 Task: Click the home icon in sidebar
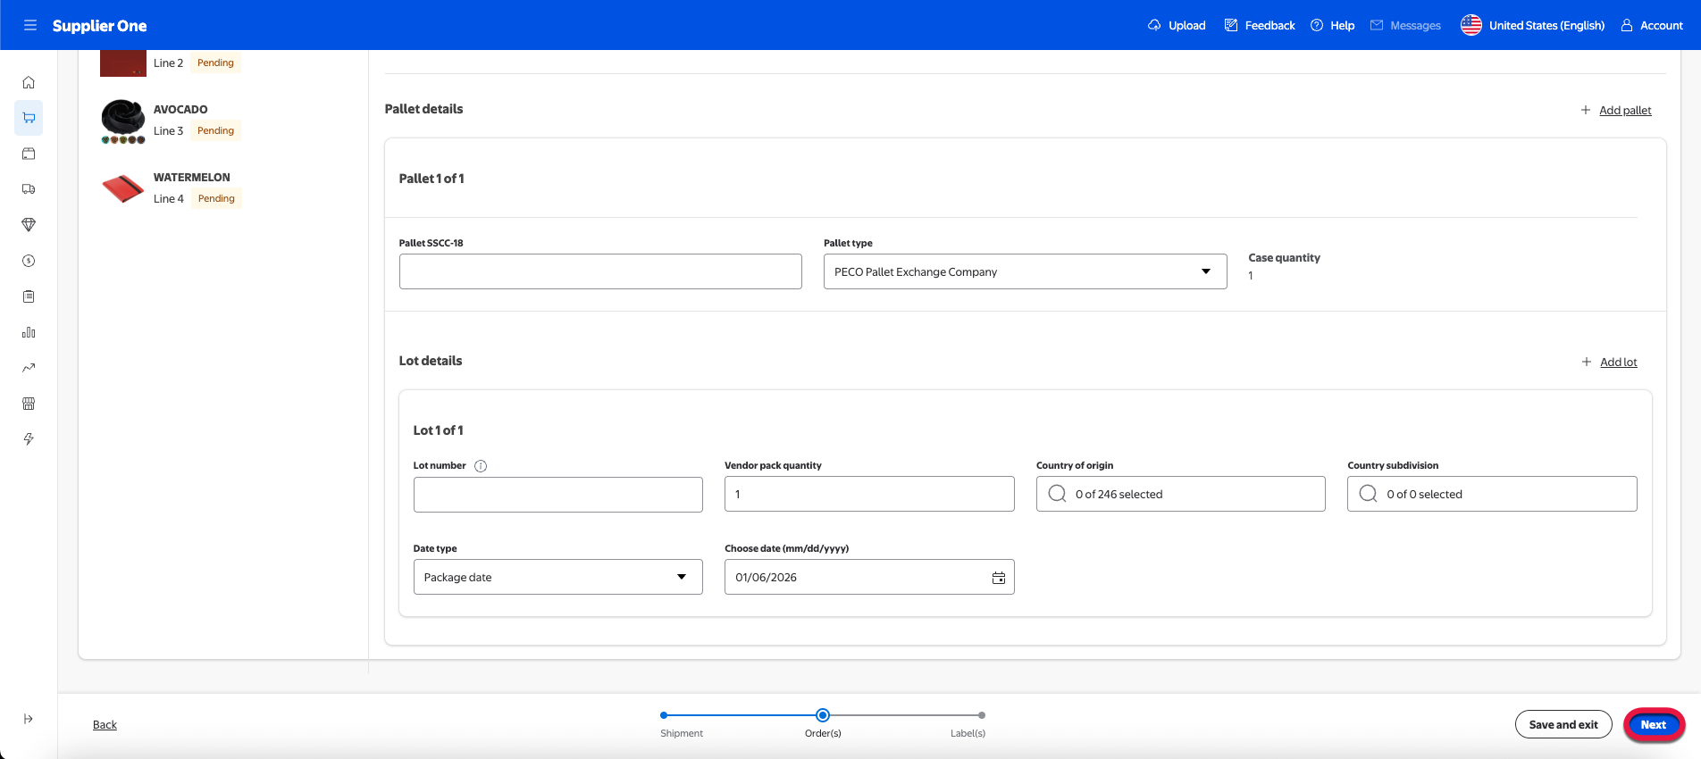pyautogui.click(x=29, y=82)
